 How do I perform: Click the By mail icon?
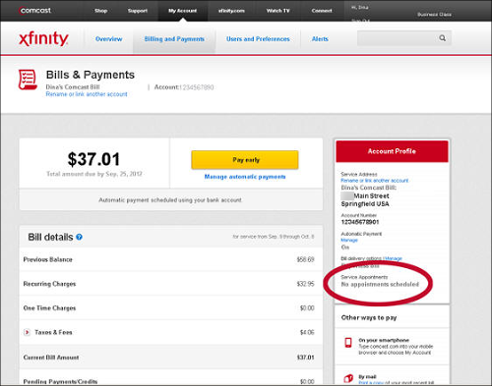click(x=348, y=379)
